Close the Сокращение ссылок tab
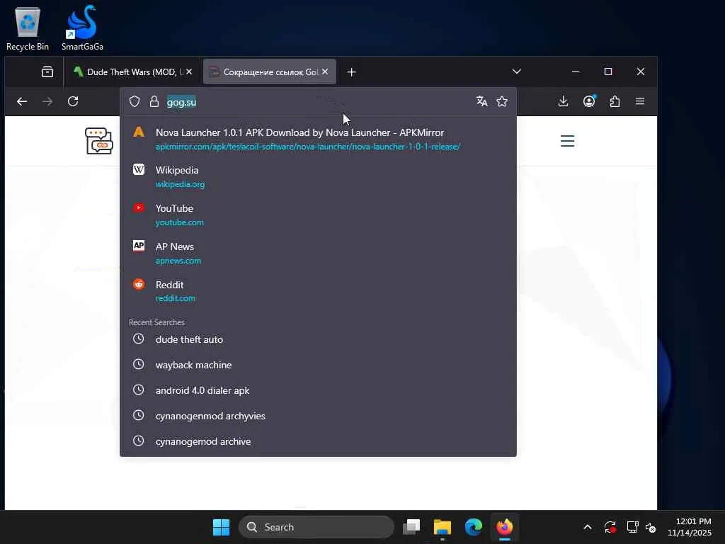The image size is (725, 544). [x=325, y=72]
